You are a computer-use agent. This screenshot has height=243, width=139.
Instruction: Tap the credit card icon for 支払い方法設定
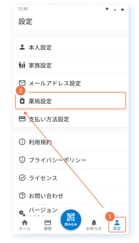22,119
